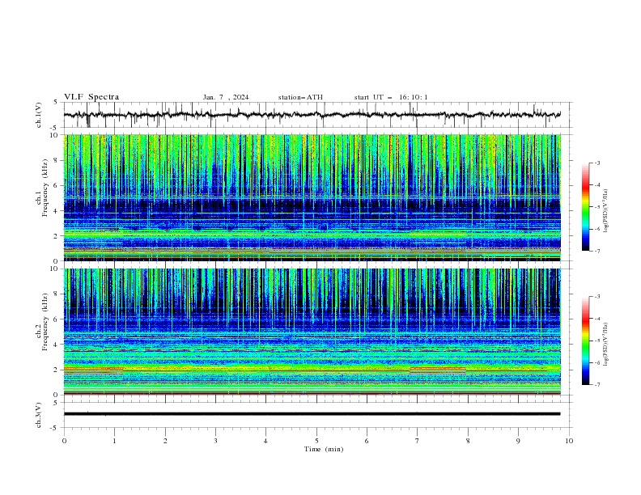The height and width of the screenshot is (495, 641).
Task: Click the ch.1 spectrogram color scale bar
Action: pos(585,207)
